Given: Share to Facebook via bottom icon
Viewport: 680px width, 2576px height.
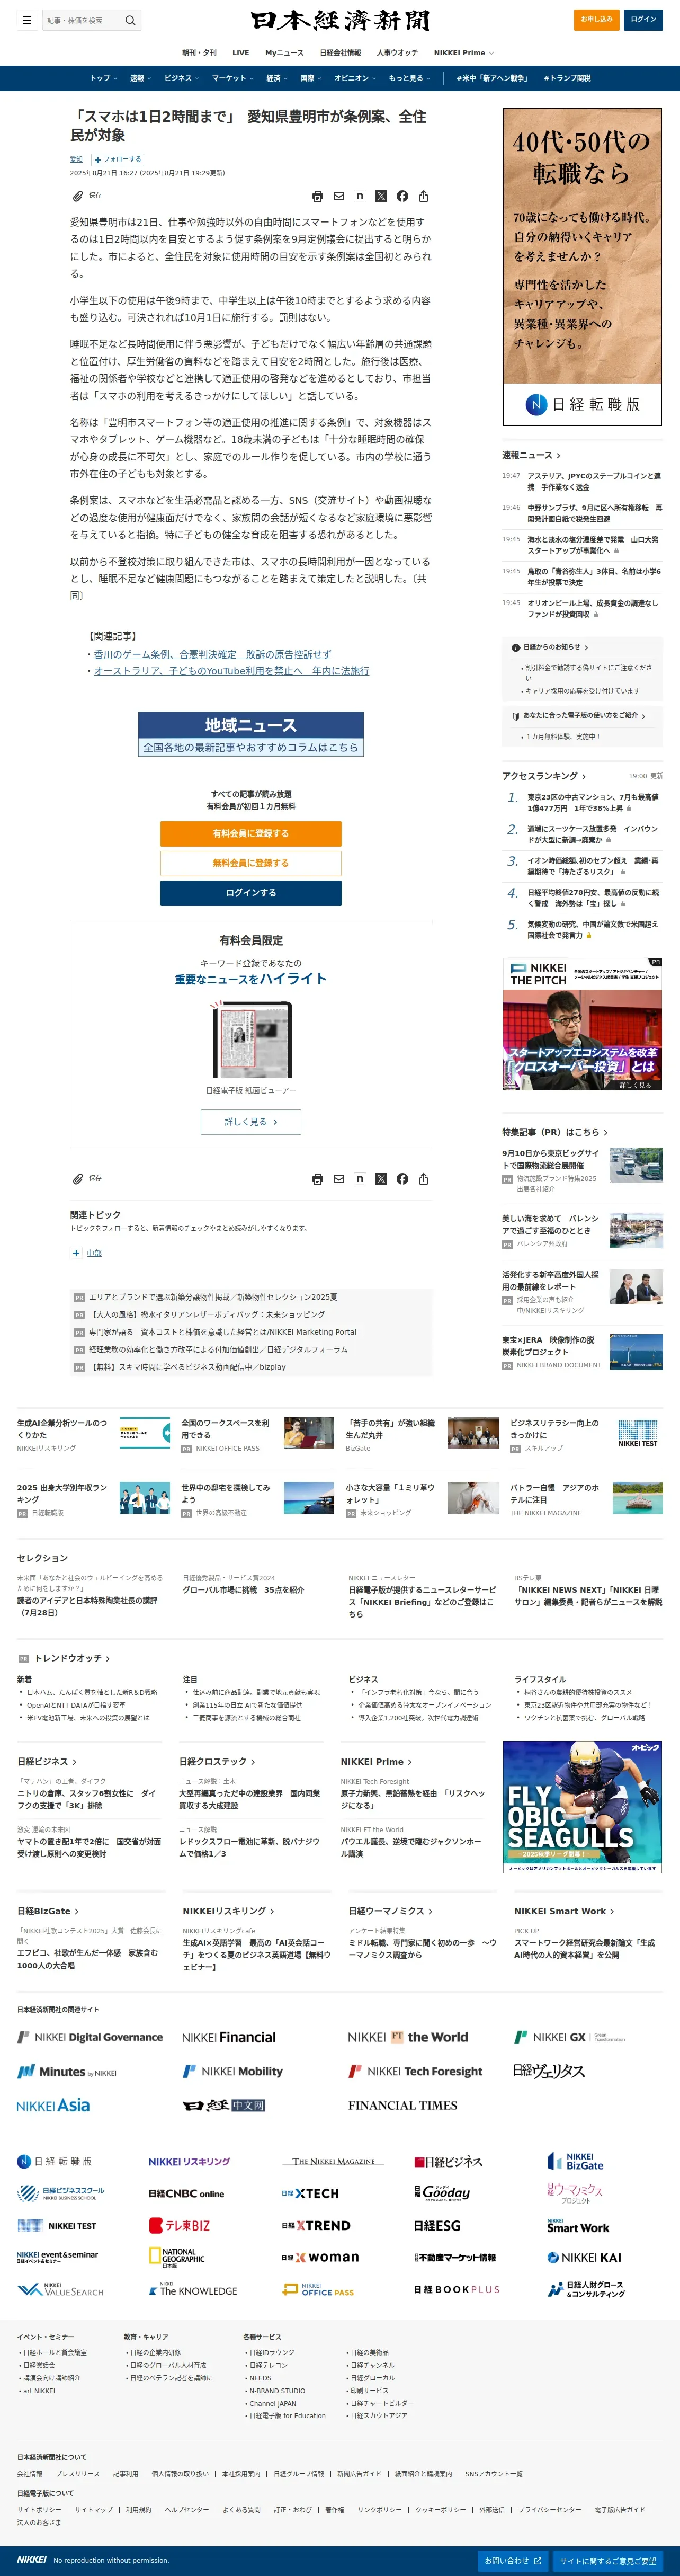Looking at the screenshot, I should [x=402, y=1179].
